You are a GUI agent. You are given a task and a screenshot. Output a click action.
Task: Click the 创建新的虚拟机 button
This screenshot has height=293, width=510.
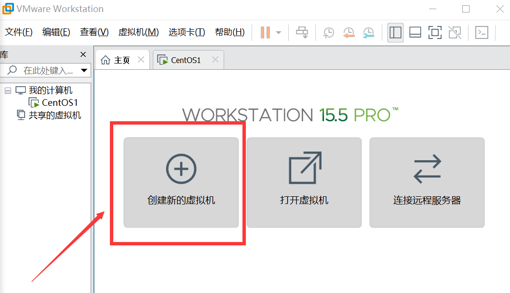tap(181, 182)
